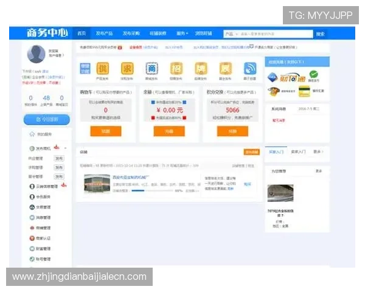Click the 供 product publish icon

point(103,69)
